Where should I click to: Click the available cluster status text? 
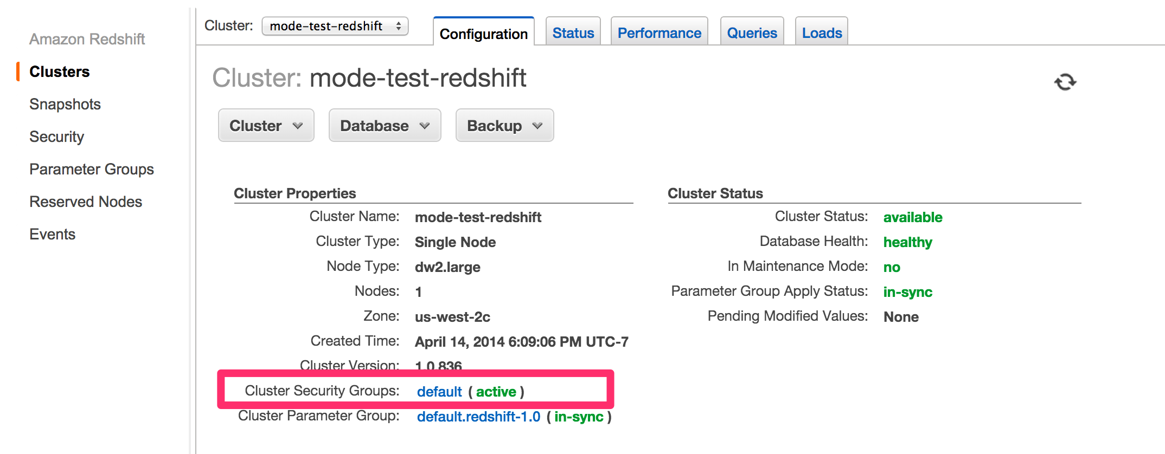click(x=913, y=217)
